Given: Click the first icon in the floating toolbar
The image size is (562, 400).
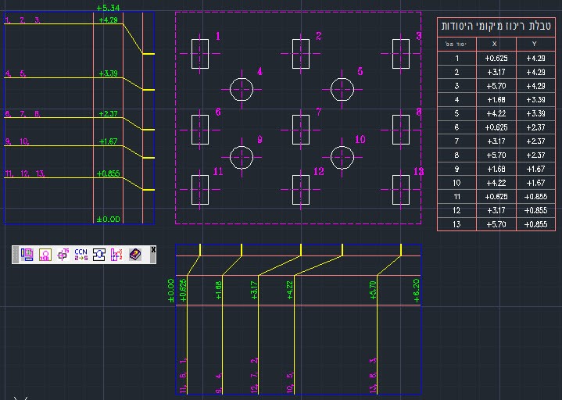Looking at the screenshot, I should [28, 255].
